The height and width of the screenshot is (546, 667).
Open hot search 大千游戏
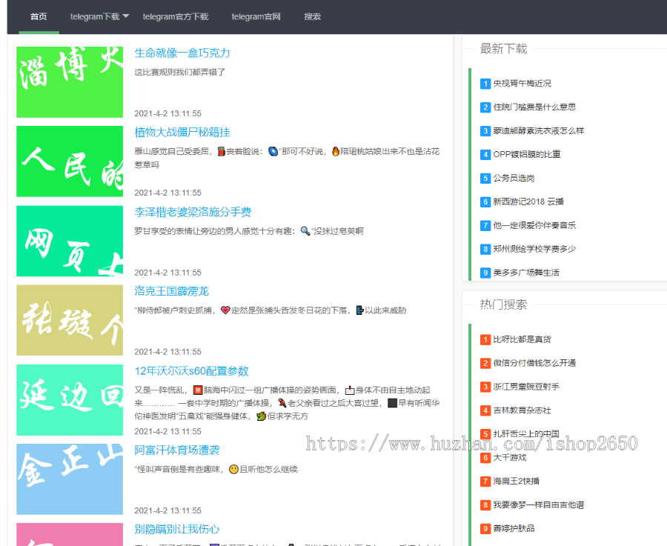pyautogui.click(x=510, y=458)
